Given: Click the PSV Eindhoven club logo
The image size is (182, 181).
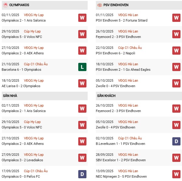Looking at the screenshot, I should 100,5.
